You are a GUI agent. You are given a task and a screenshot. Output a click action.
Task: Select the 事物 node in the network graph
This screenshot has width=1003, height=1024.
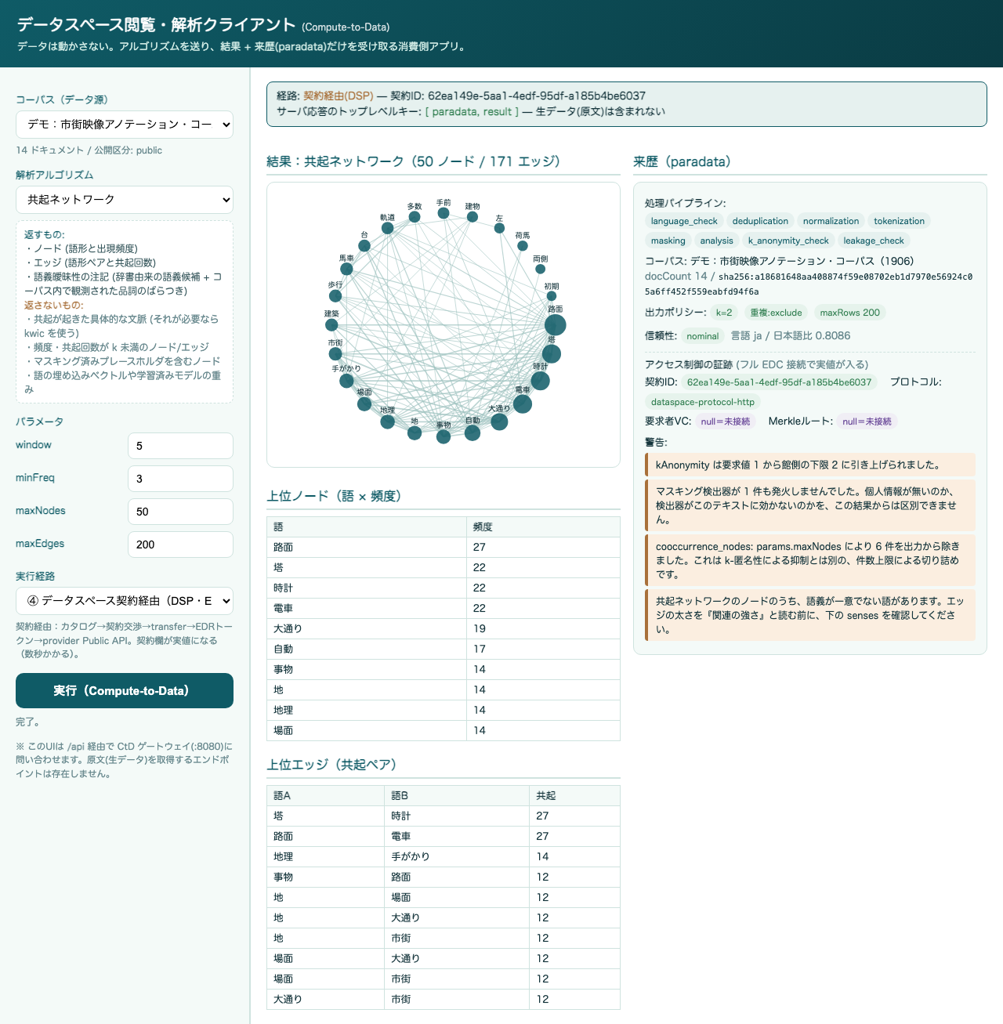444,436
